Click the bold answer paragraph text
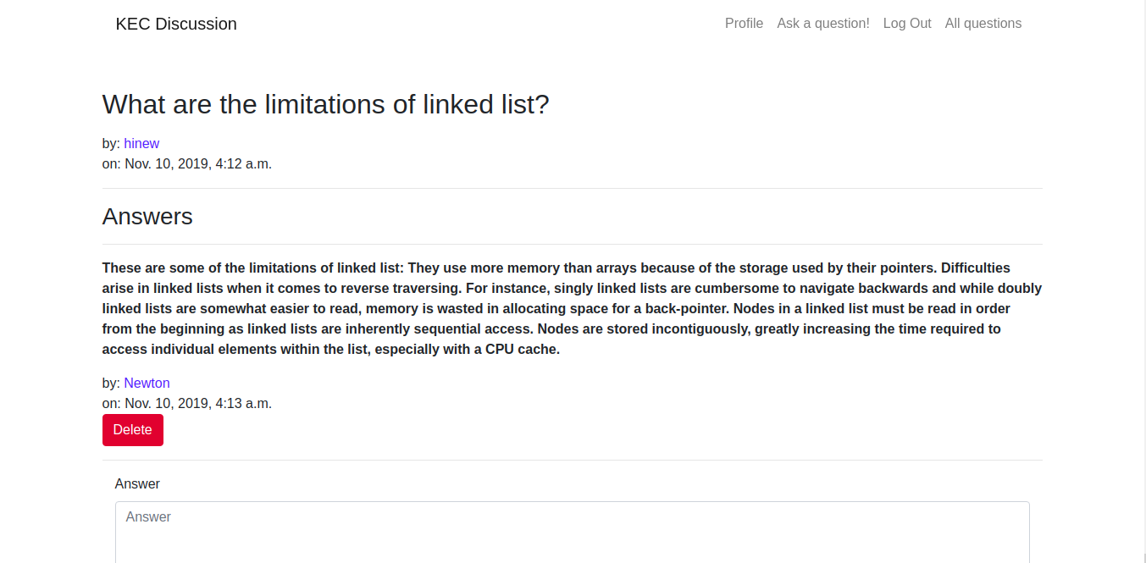The width and height of the screenshot is (1146, 563). click(x=572, y=308)
